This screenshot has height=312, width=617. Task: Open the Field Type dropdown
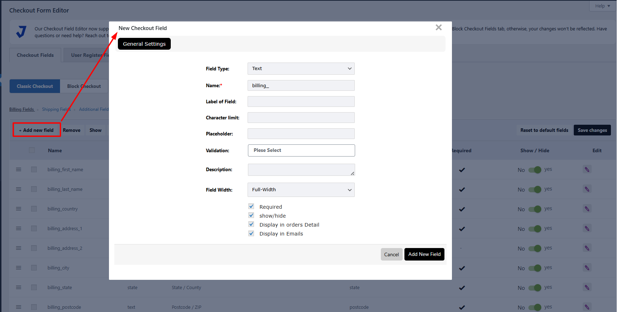tap(301, 69)
